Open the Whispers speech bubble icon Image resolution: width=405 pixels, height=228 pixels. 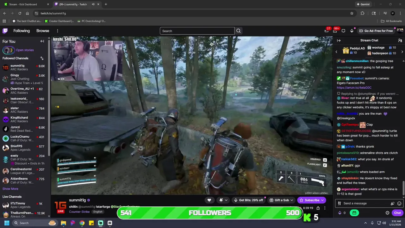pos(343,31)
